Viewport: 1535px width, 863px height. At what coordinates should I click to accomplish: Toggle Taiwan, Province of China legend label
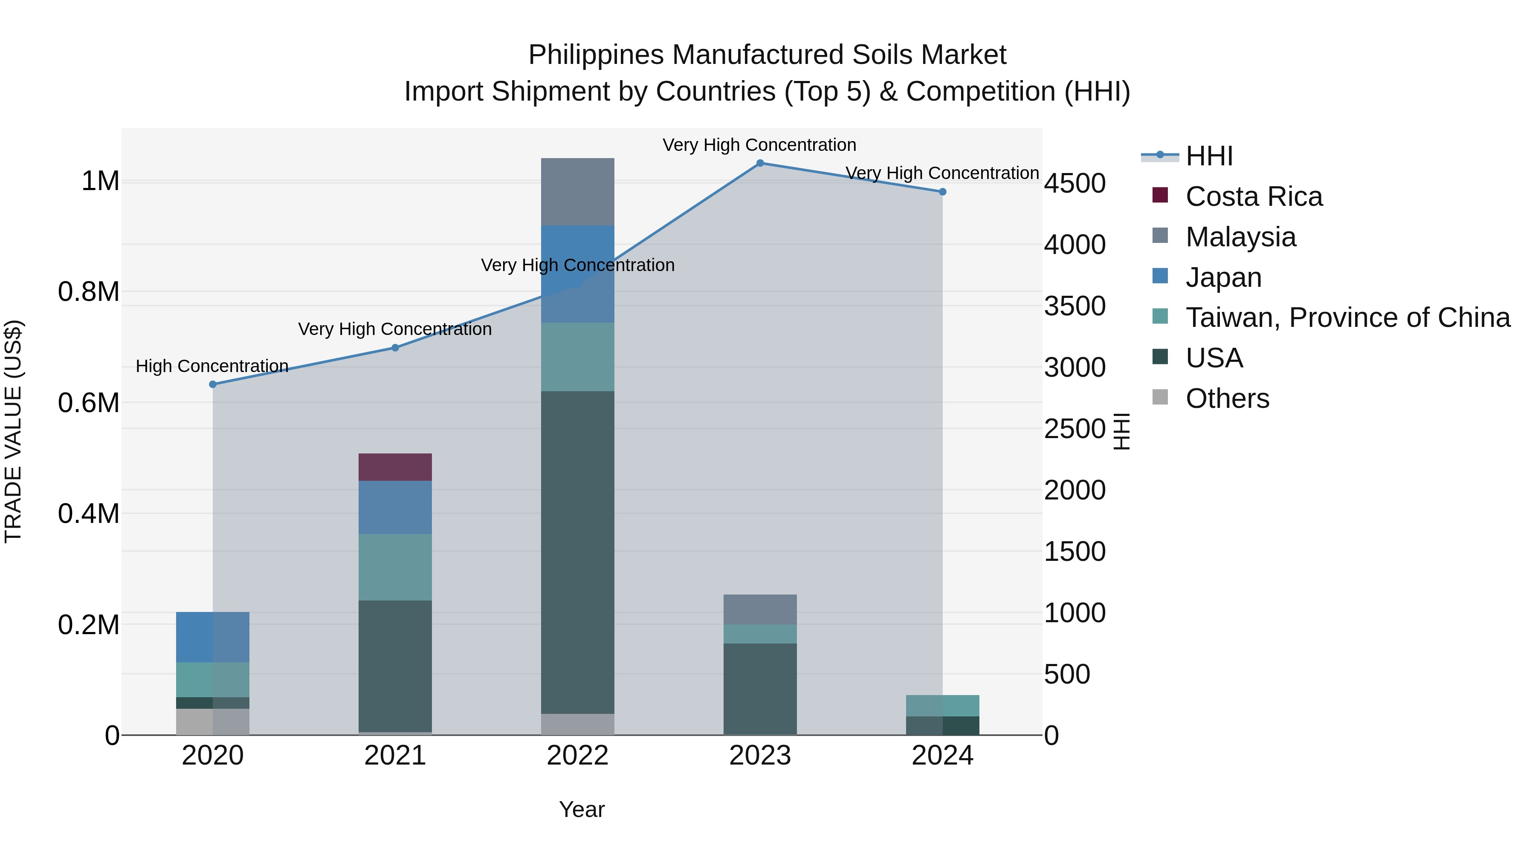click(1348, 317)
